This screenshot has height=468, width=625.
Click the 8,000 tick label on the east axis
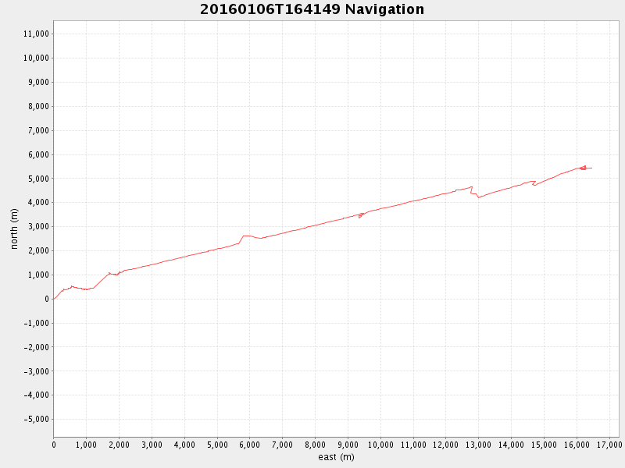pyautogui.click(x=315, y=445)
